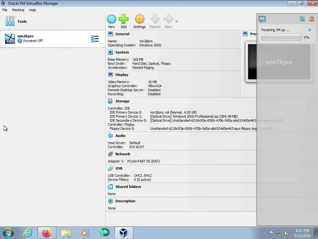The width and height of the screenshot is (318, 239).
Task: Click the ICH AC97 audio controller value
Action: tap(137, 147)
